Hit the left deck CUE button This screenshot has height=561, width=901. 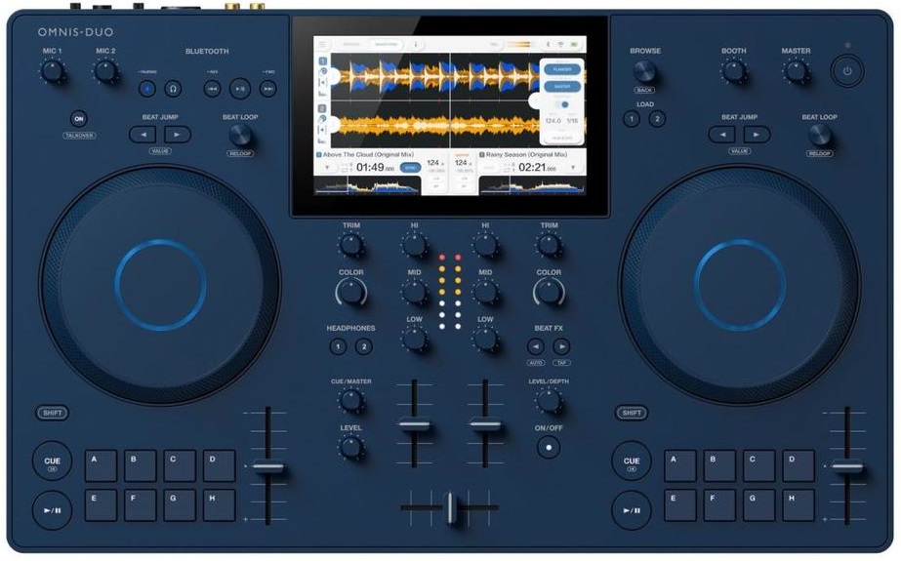53,461
